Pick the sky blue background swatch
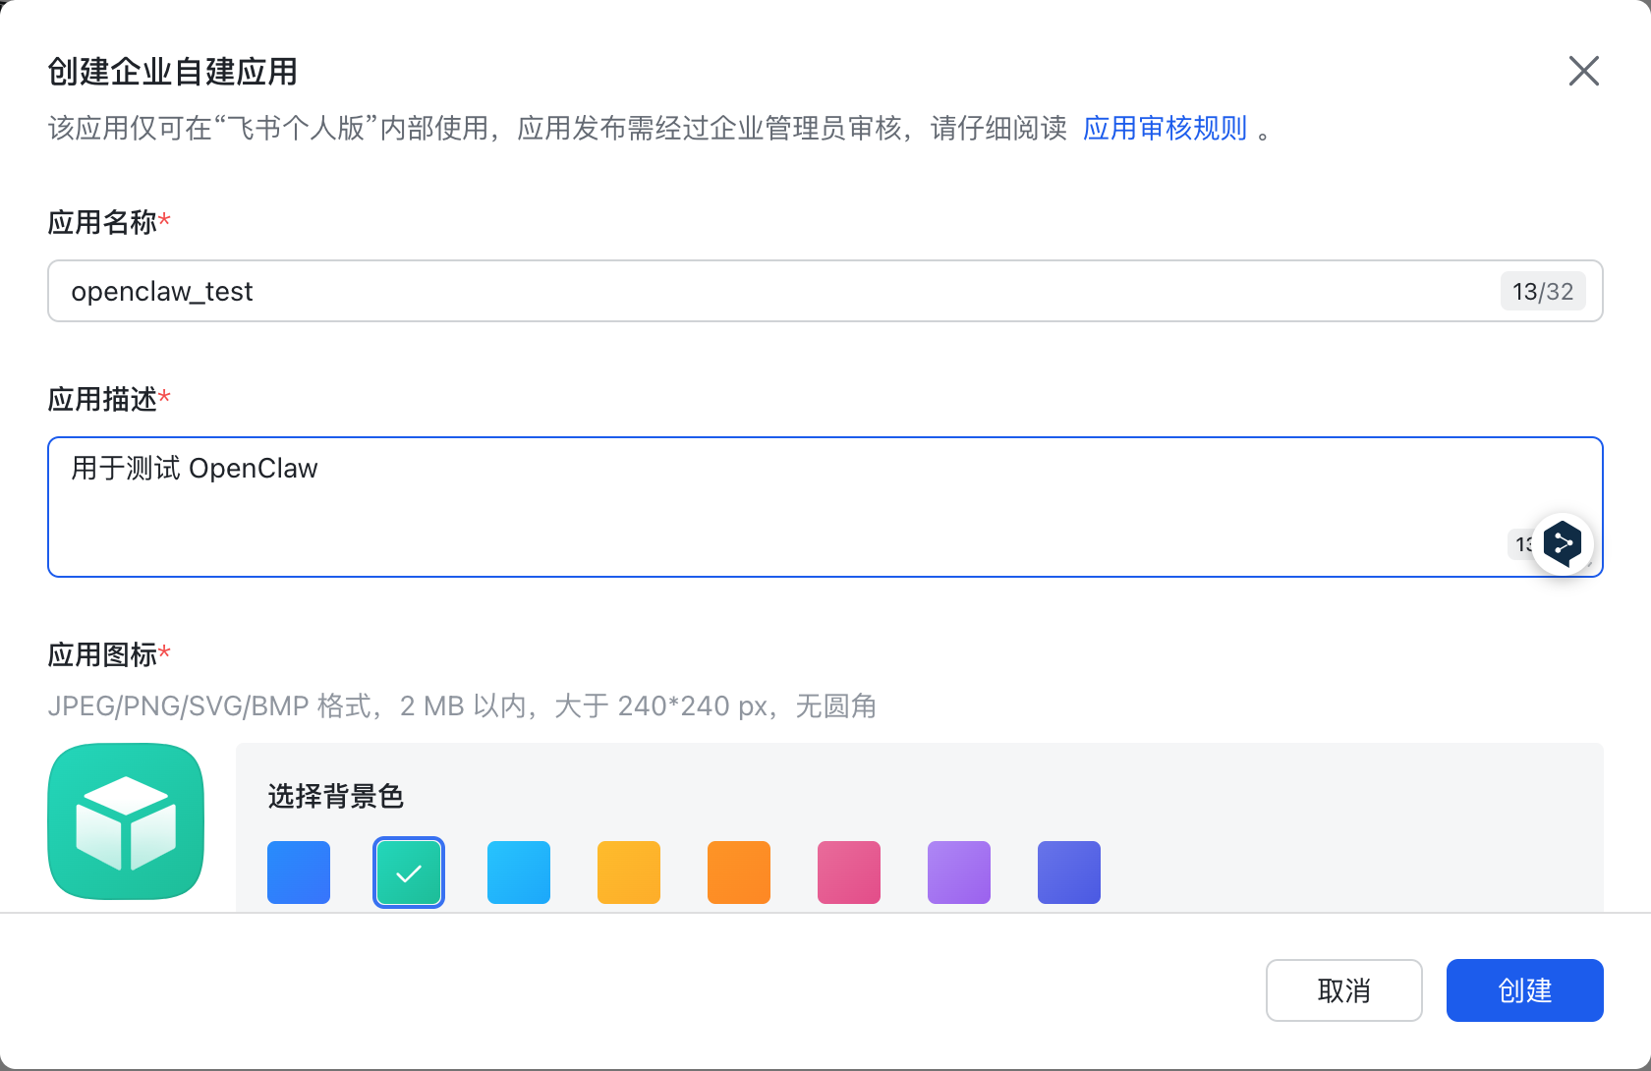Screen dimensions: 1651x1071 [519, 873]
